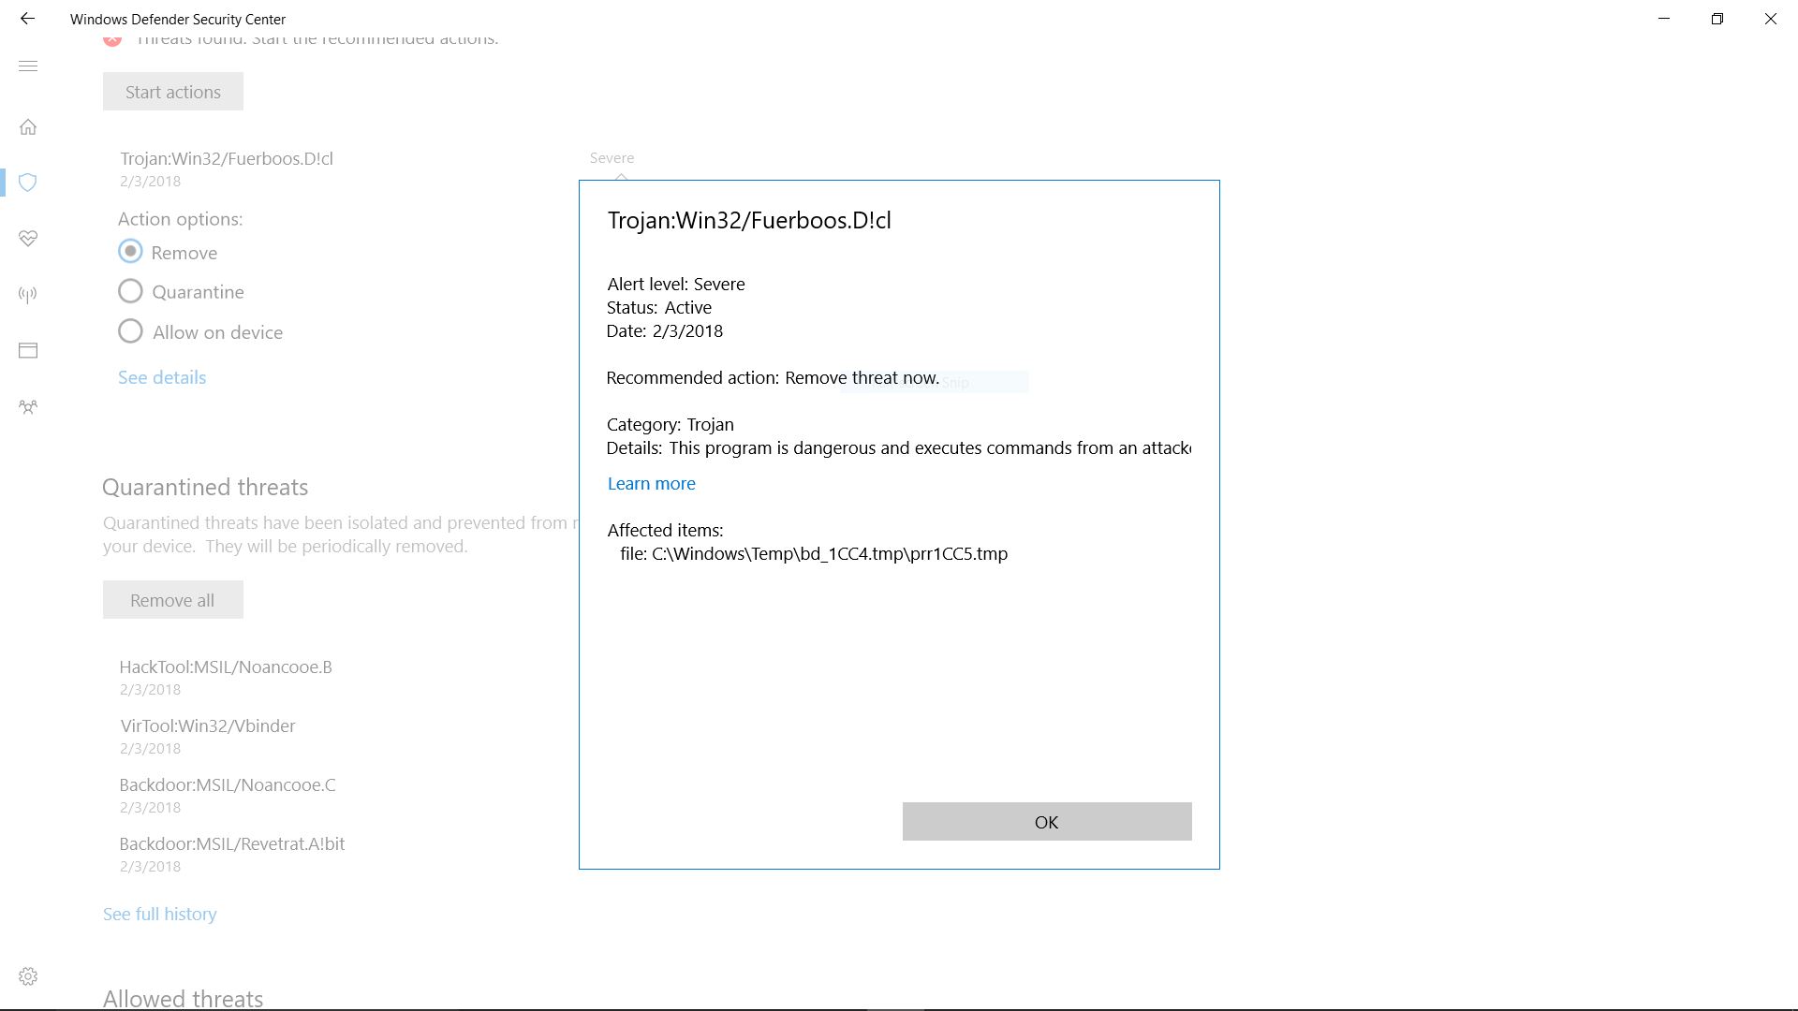Screen dimensions: 1798x1011
Task: Open Firewall & network protection icon
Action: (28, 295)
